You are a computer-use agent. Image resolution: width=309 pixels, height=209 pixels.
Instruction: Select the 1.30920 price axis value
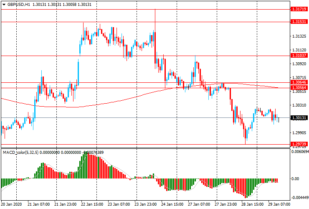coord(299,64)
